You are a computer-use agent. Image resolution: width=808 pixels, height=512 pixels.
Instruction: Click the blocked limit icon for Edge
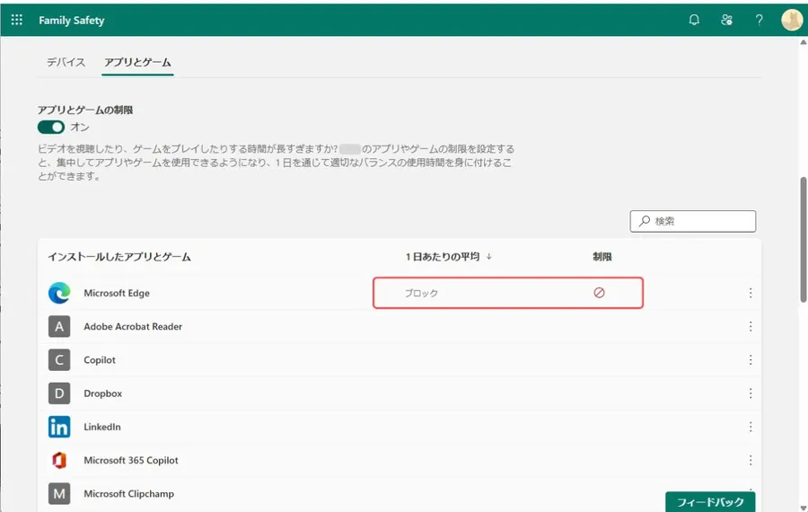tap(599, 293)
